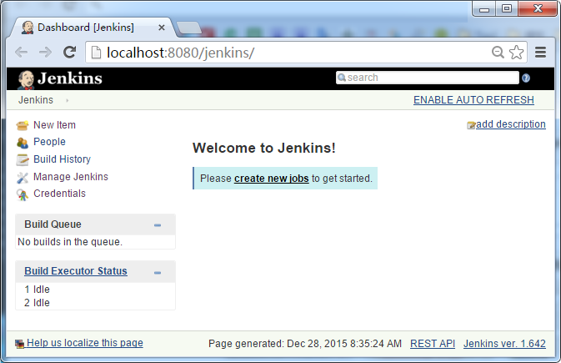Image resolution: width=561 pixels, height=363 pixels.
Task: Click the page icon left of URL
Action: click(96, 53)
